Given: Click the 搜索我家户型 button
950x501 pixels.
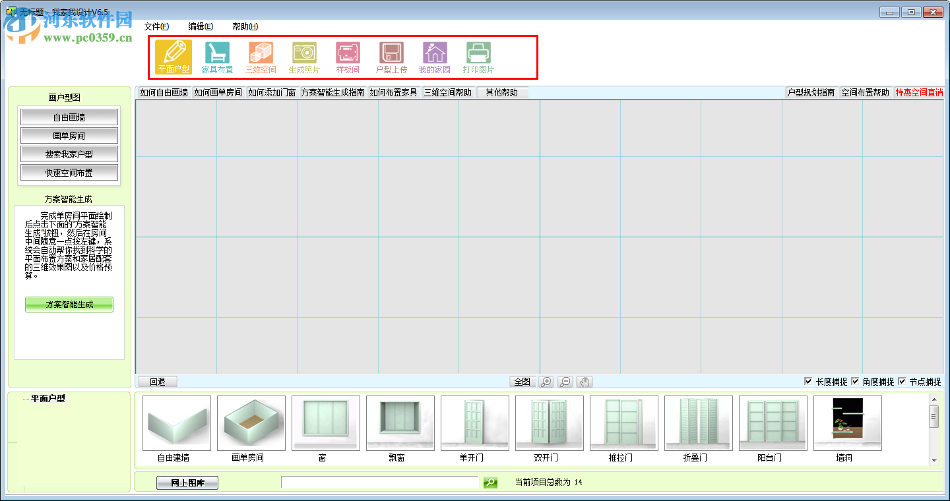Looking at the screenshot, I should (x=69, y=154).
